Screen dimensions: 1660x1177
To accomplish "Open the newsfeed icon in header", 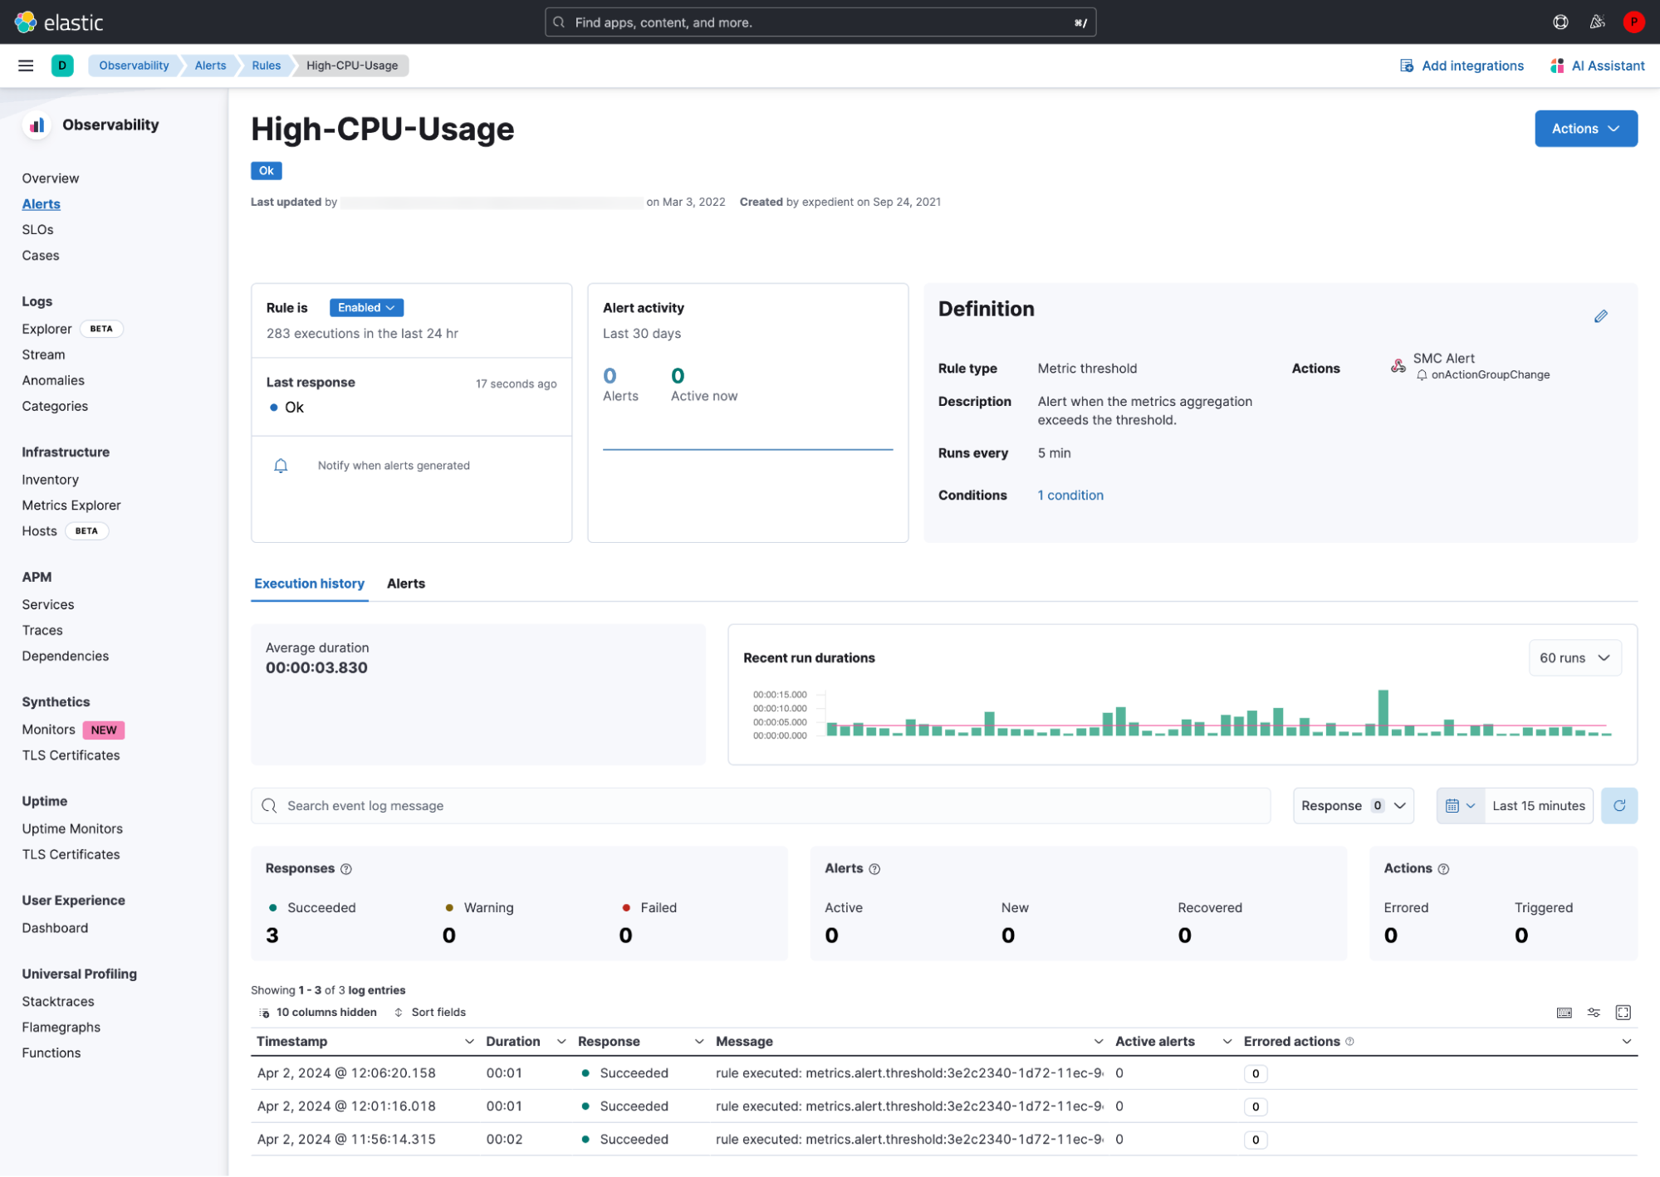I will point(1597,22).
